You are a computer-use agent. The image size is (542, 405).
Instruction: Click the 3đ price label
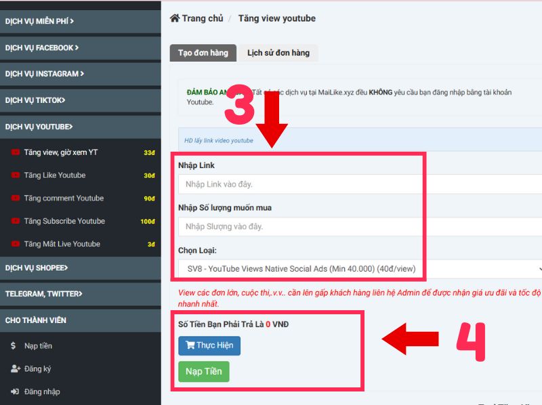pyautogui.click(x=151, y=244)
